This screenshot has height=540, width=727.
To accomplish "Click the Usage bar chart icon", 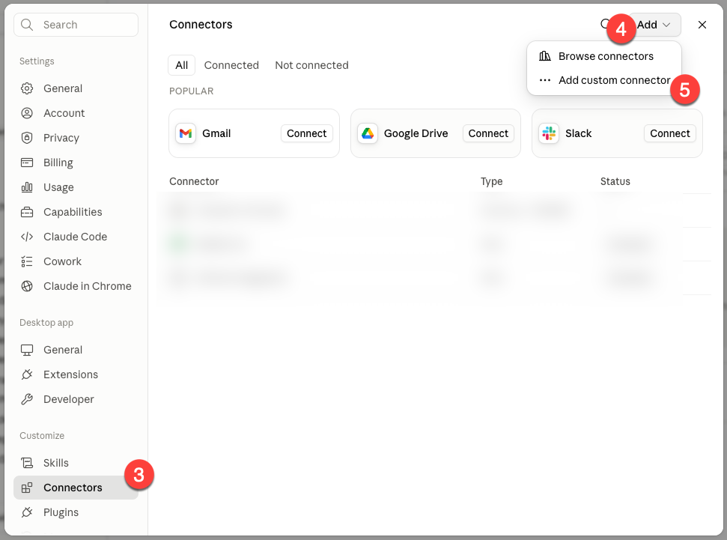I will tap(27, 187).
